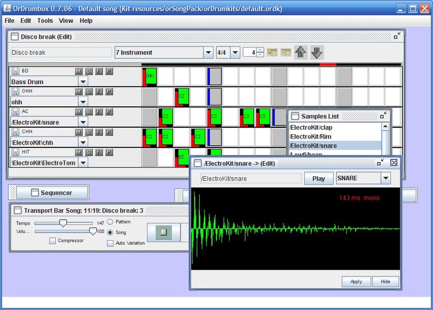Expand the 4/4 time signature dropdown
This screenshot has width=433, height=310.
pos(235,53)
